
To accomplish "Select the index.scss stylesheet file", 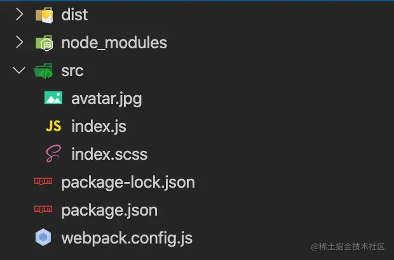I will pos(109,154).
